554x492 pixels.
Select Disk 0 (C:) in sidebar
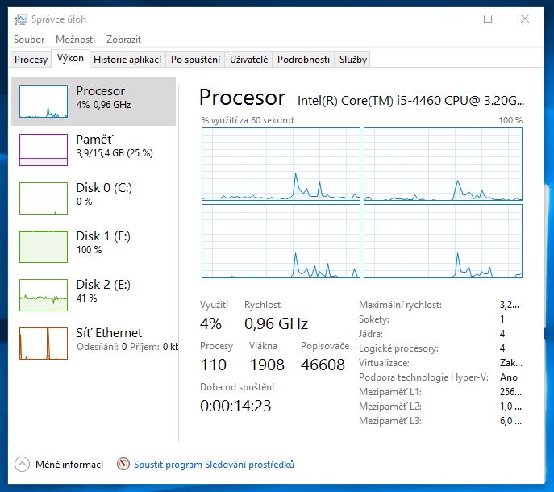coord(94,198)
